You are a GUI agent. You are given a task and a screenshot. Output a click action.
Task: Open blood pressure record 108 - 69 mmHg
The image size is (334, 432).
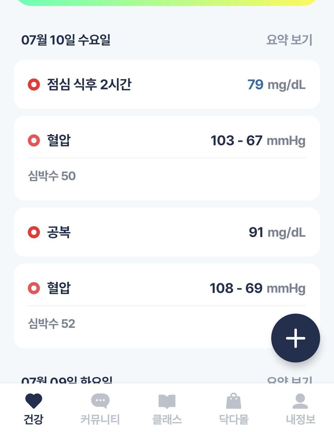click(x=167, y=288)
